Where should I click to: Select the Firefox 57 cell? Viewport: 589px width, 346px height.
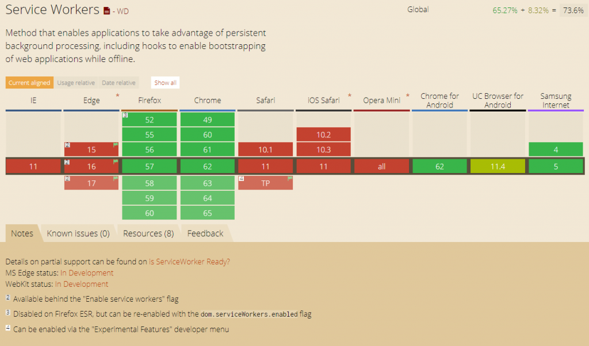150,166
